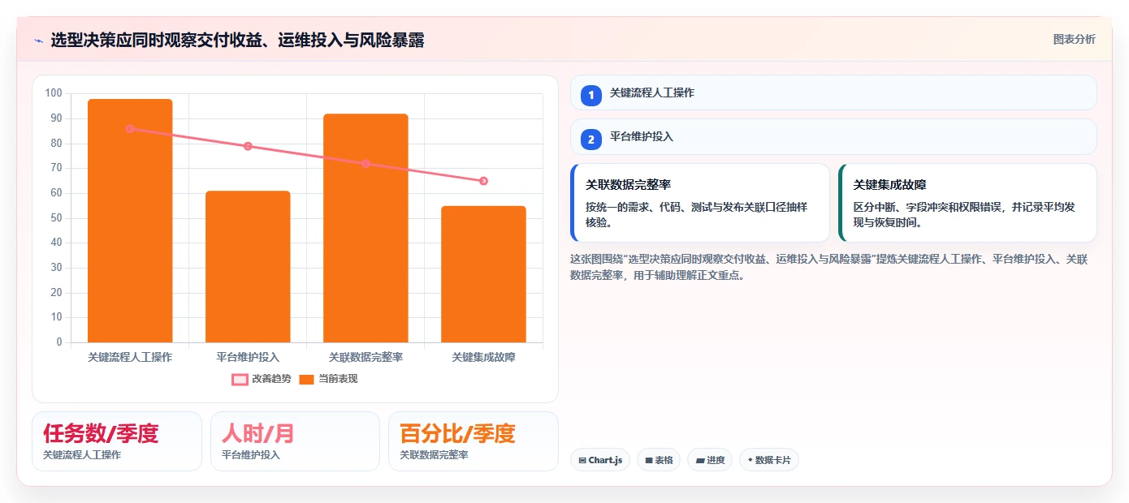Image resolution: width=1129 pixels, height=503 pixels.
Task: Select the 数据卡片 tag
Action: click(769, 460)
